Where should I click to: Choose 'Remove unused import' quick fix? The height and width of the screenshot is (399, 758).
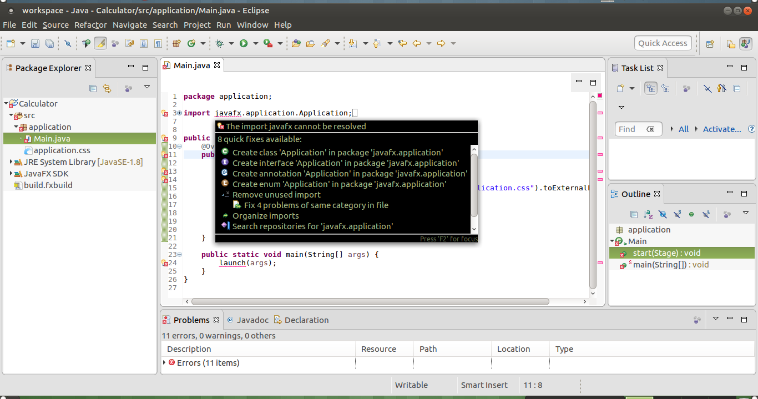point(276,195)
